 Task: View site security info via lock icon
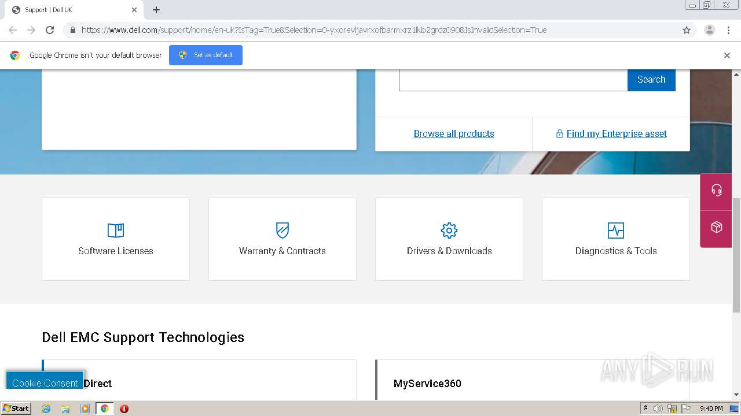pyautogui.click(x=72, y=30)
